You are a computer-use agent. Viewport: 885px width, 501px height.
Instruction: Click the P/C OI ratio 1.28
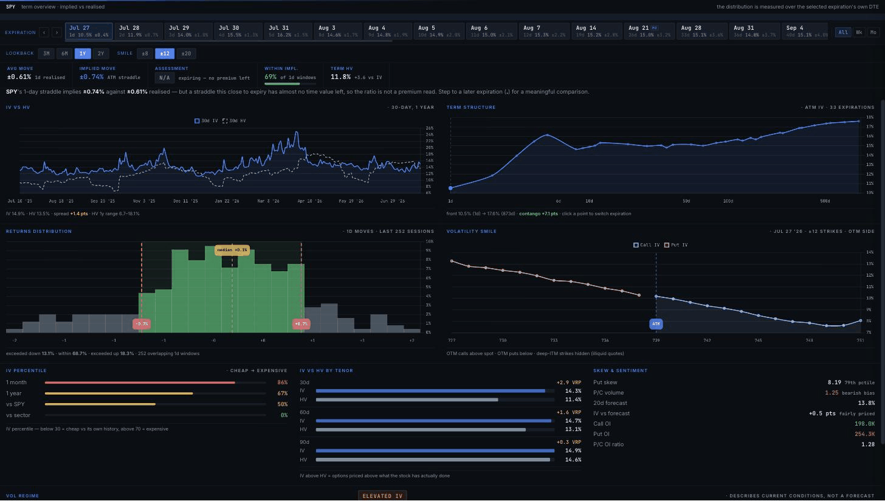coord(868,444)
